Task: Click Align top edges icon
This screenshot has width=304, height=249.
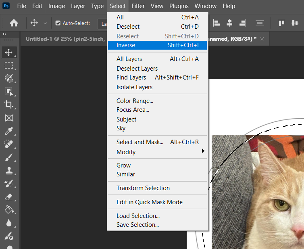Action: tap(281, 23)
